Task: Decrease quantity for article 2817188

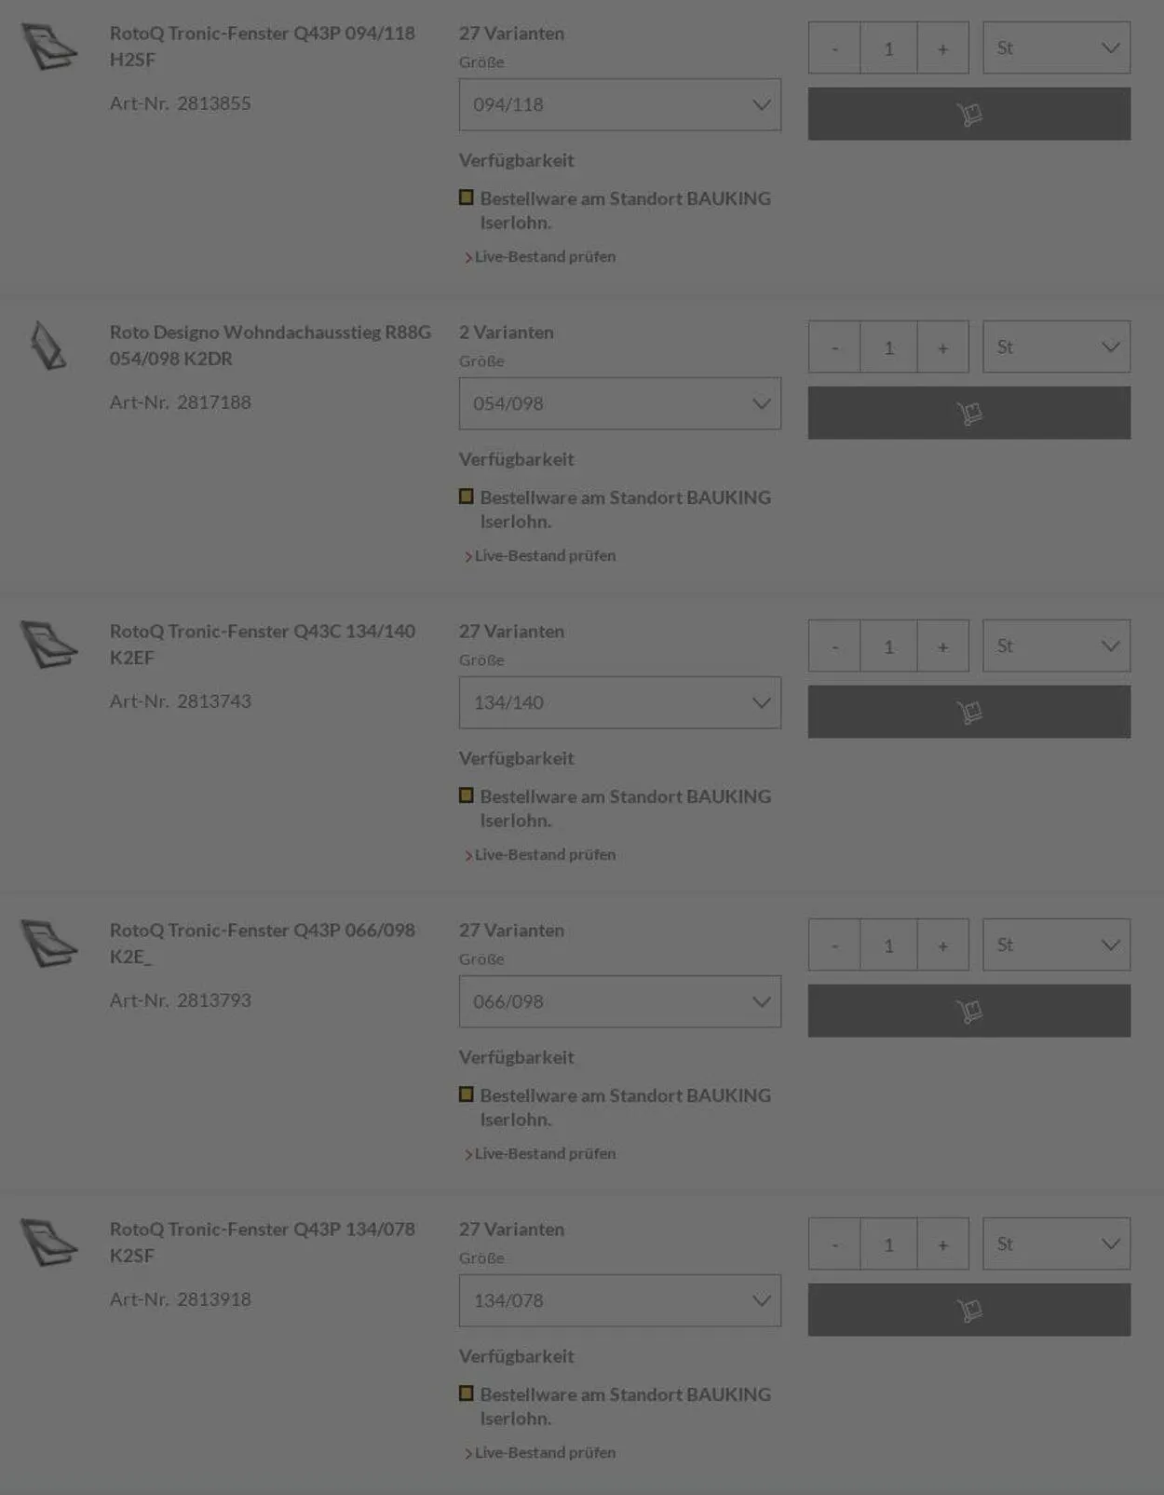Action: [834, 347]
